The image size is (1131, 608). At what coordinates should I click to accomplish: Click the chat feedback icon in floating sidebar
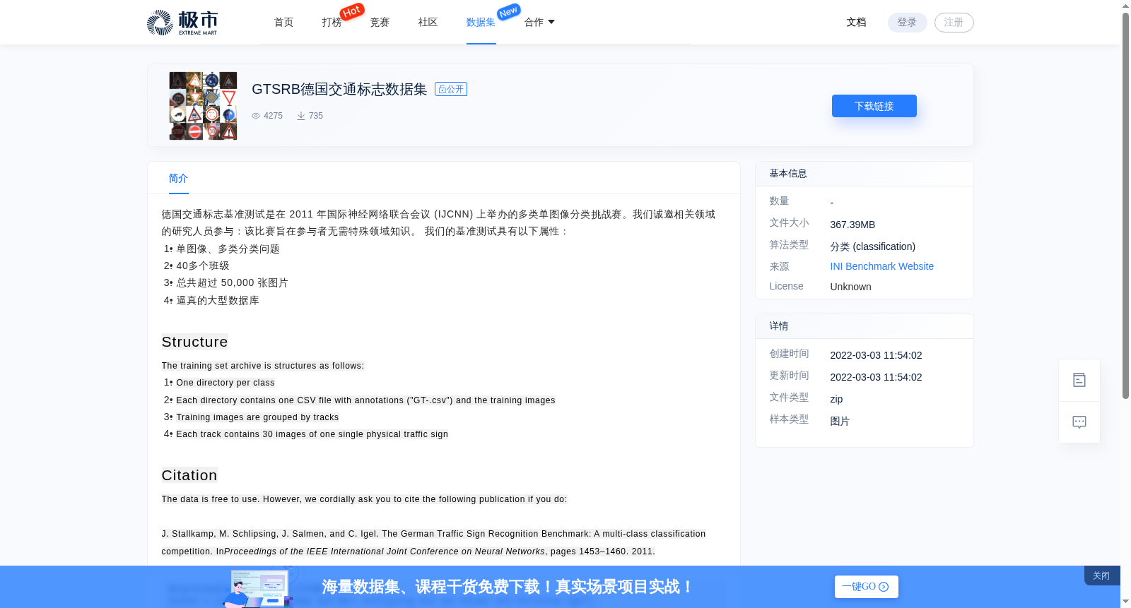point(1079,422)
